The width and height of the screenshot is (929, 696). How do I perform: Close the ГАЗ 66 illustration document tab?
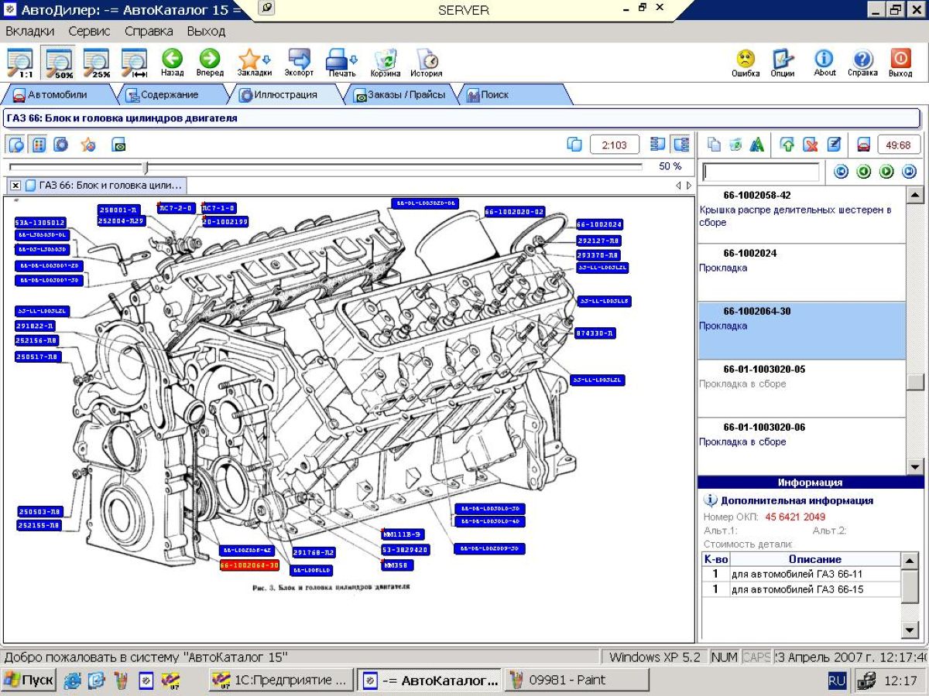click(x=15, y=186)
